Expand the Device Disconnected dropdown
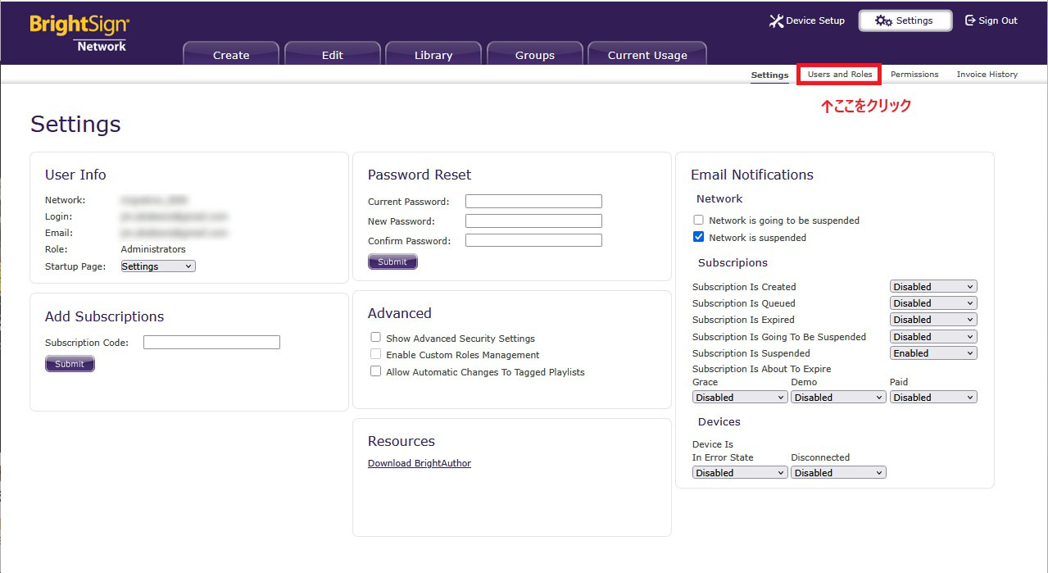The image size is (1048, 573). 838,473
